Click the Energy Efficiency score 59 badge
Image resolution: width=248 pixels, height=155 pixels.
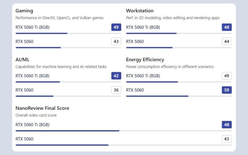point(227,90)
